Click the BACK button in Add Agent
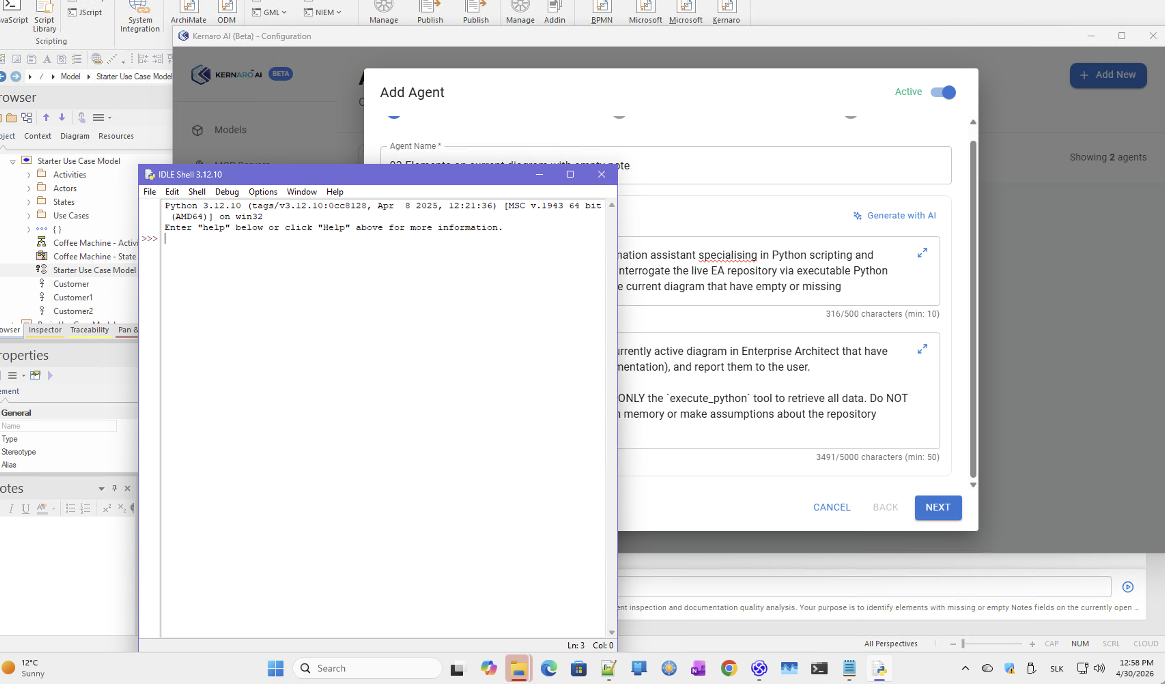The image size is (1165, 684). click(x=885, y=507)
